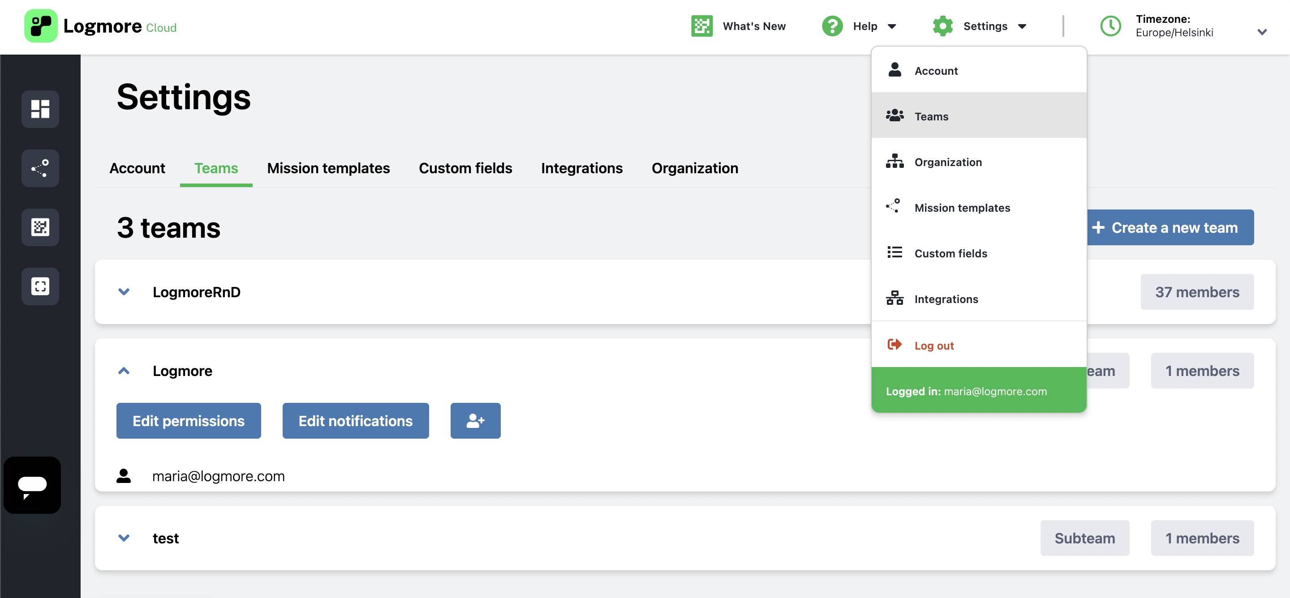Click the scan frame sidebar icon
The width and height of the screenshot is (1290, 598).
(40, 286)
